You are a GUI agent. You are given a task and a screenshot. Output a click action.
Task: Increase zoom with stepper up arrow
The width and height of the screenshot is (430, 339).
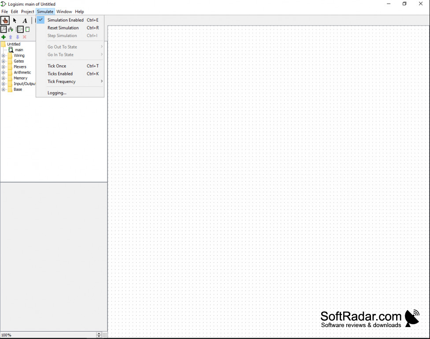(99, 334)
